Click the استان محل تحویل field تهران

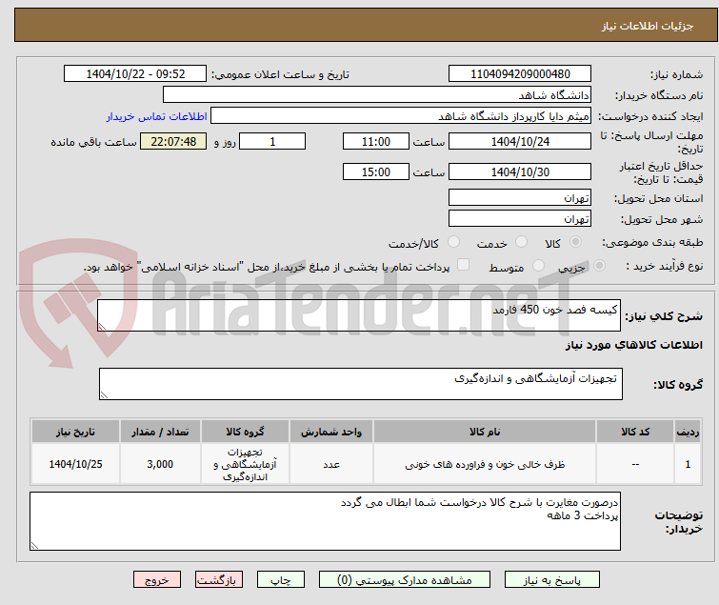click(x=520, y=197)
